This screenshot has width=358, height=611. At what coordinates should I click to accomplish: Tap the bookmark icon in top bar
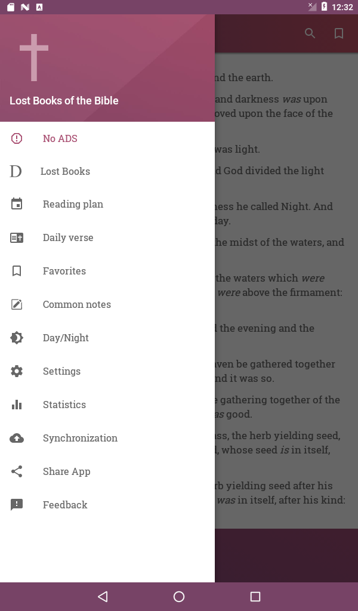pos(339,33)
